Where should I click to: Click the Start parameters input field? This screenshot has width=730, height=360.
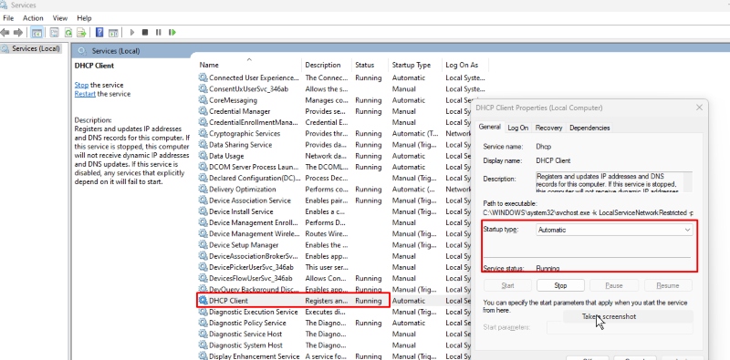[x=620, y=327]
